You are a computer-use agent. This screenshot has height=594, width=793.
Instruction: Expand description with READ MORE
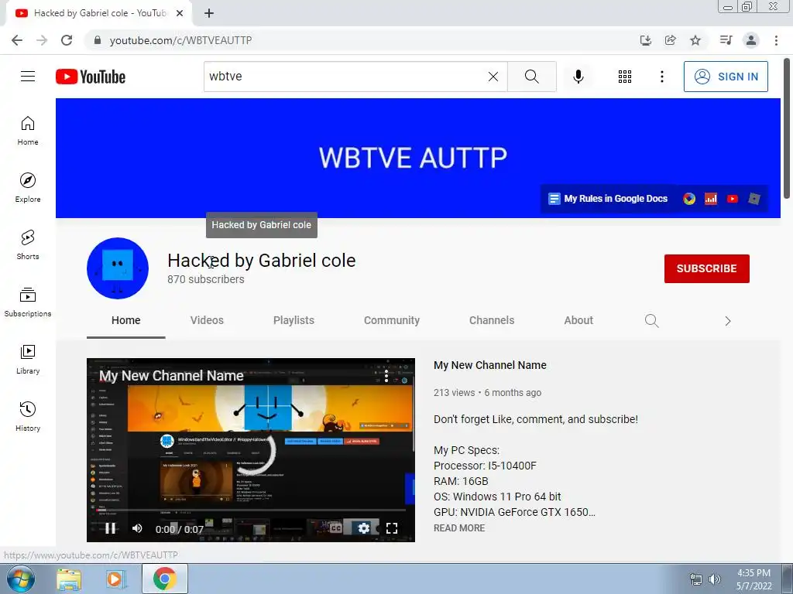click(x=459, y=527)
